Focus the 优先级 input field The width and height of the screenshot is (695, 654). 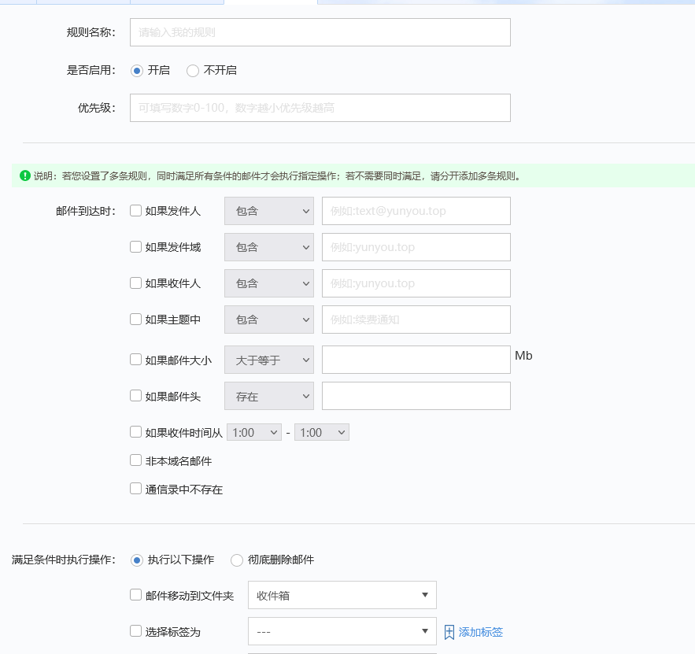tap(320, 108)
